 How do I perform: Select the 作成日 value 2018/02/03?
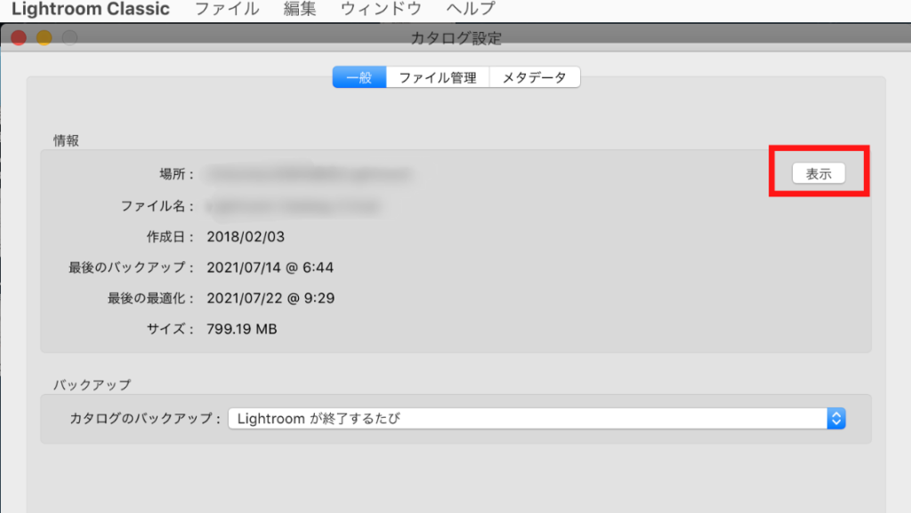click(246, 236)
